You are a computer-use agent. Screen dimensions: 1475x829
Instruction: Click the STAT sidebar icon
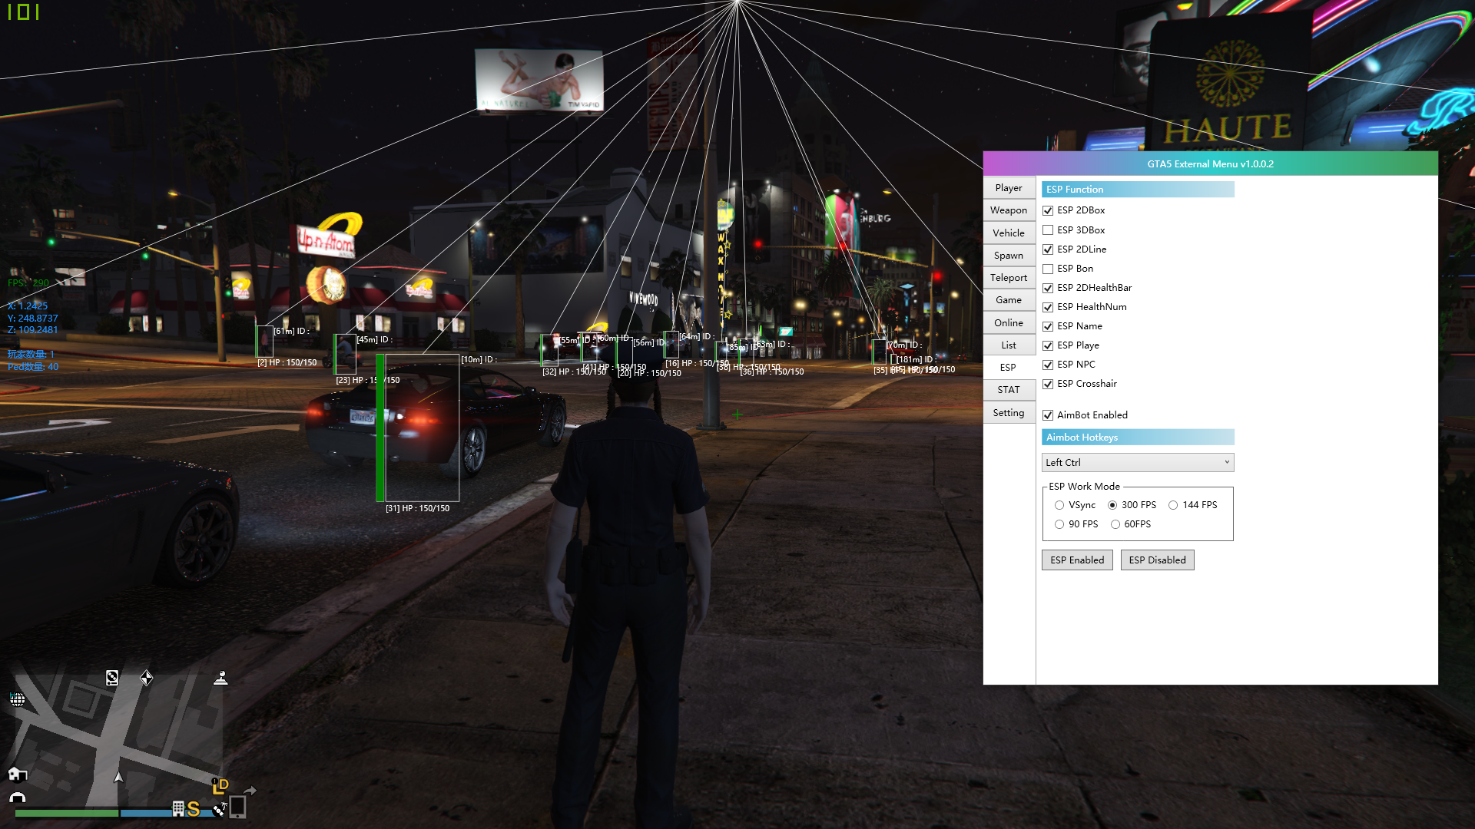(x=1008, y=390)
